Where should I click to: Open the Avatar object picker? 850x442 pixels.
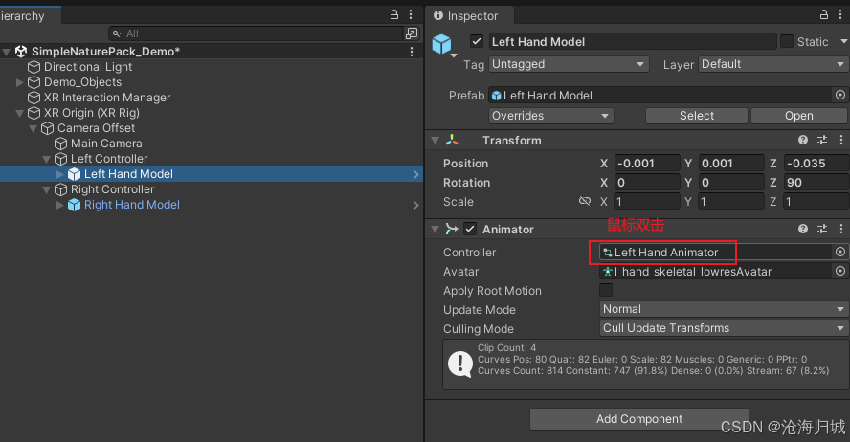[x=840, y=271]
